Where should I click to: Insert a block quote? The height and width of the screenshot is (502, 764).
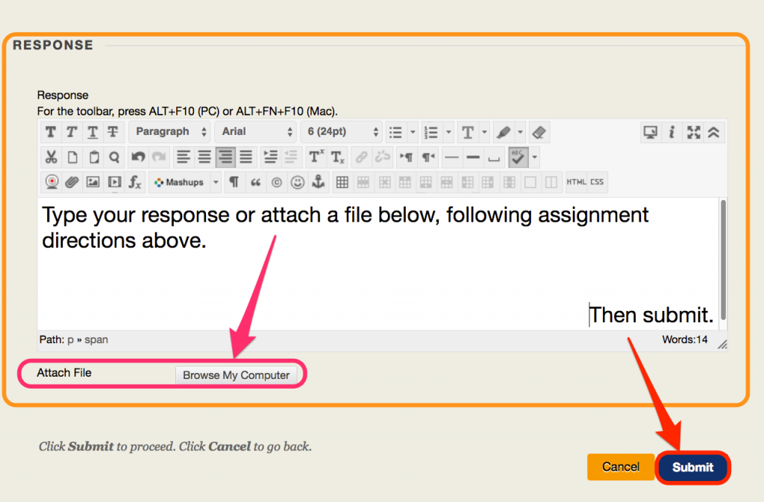(x=255, y=182)
